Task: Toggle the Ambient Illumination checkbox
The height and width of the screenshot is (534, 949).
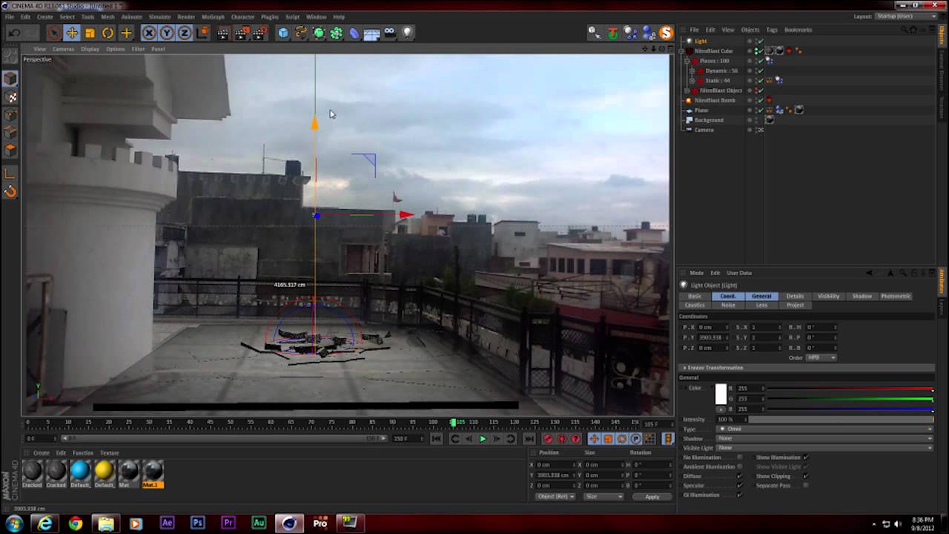Action: click(x=739, y=467)
